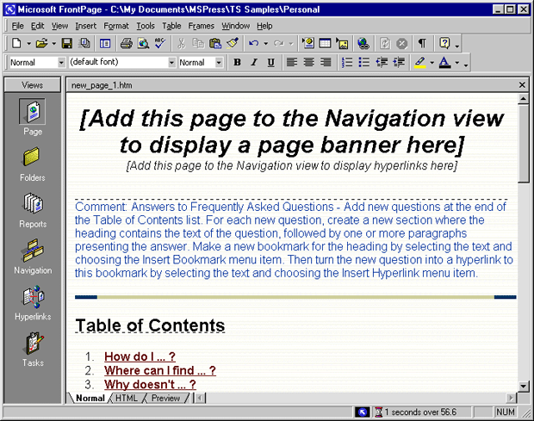Viewport: 534px width, 421px height.
Task: Open the (default font) dropdown
Action: click(171, 63)
